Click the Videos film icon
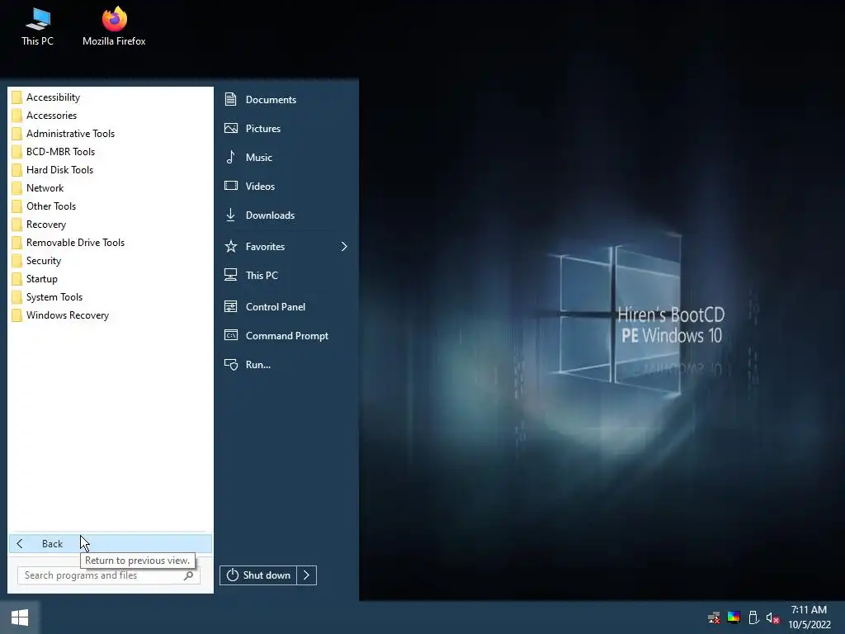 click(231, 186)
